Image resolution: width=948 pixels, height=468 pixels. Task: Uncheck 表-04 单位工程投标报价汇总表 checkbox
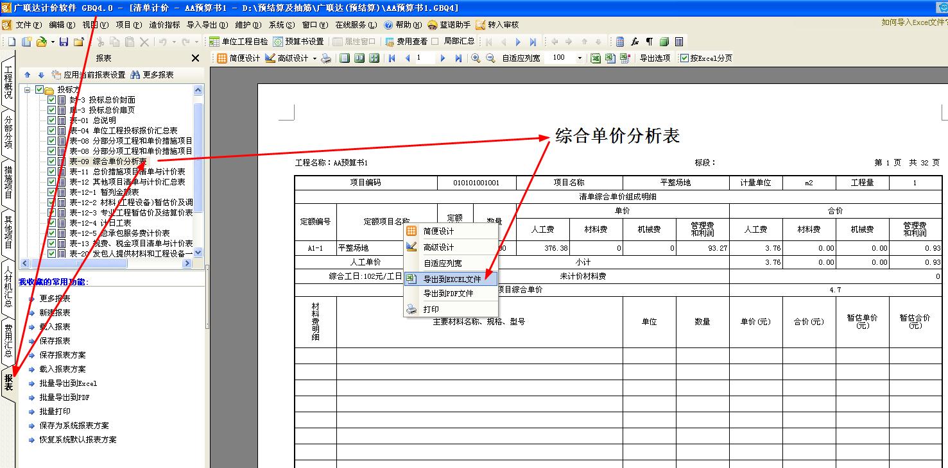[51, 131]
